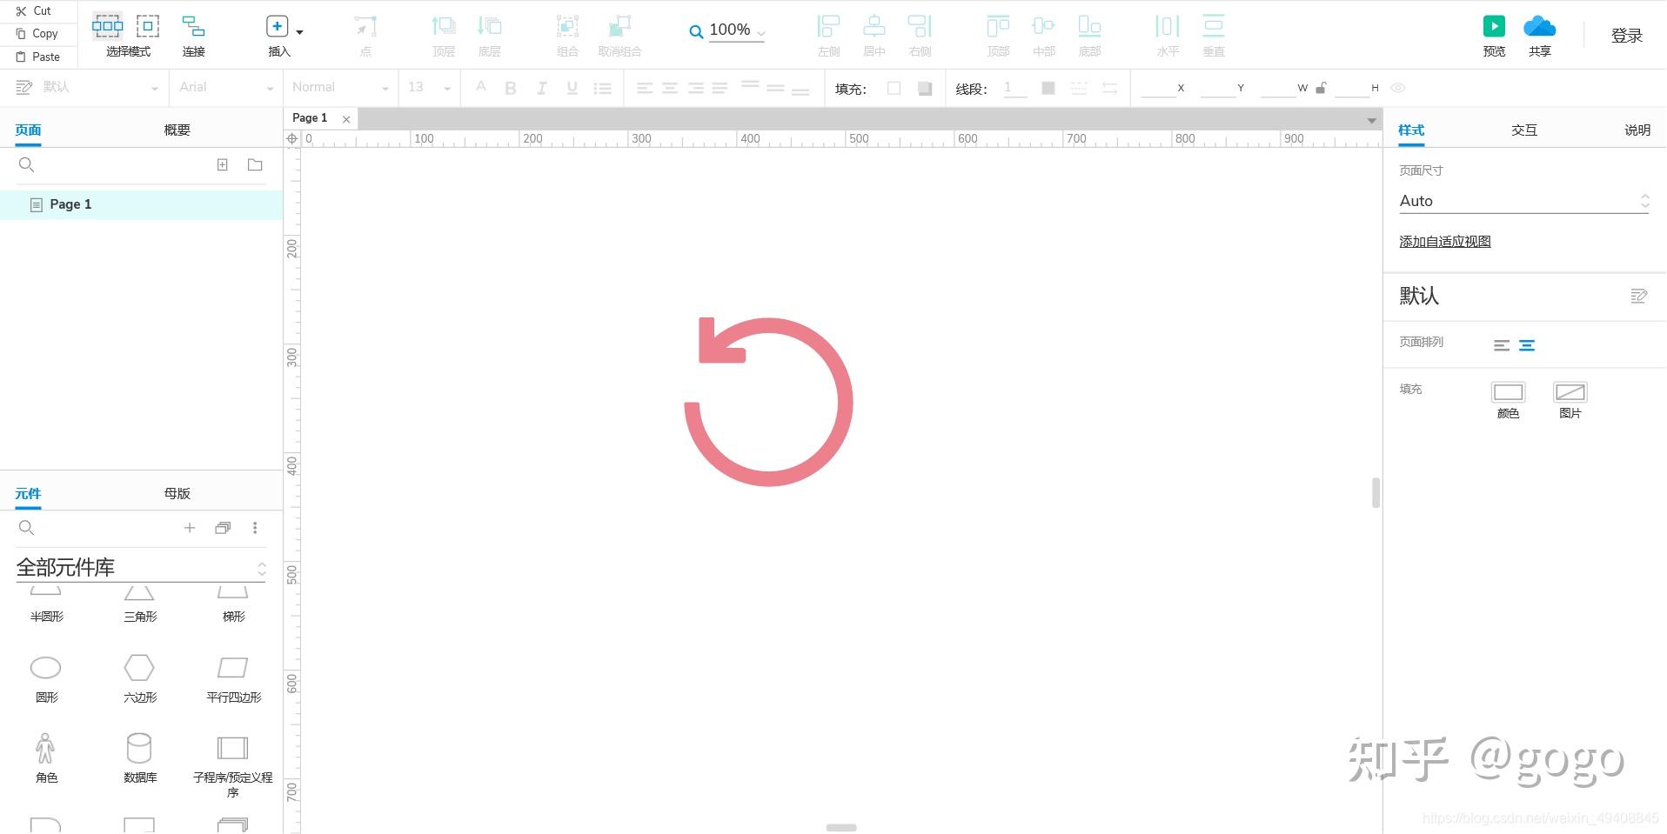Image resolution: width=1667 pixels, height=834 pixels.
Task: Group widgets with 组合 icon
Action: click(567, 26)
